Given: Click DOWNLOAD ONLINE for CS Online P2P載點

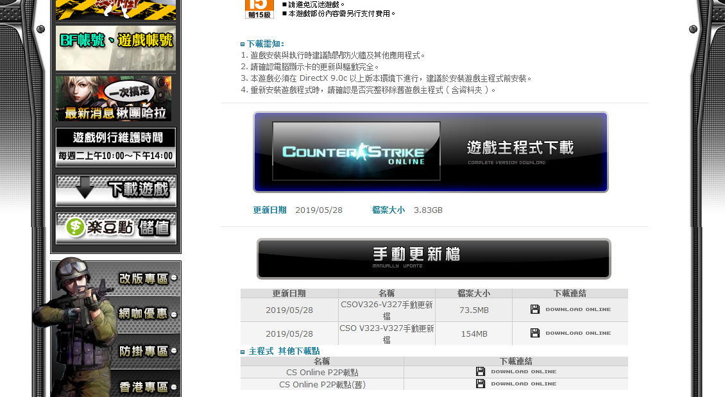Looking at the screenshot, I should pos(524,371).
